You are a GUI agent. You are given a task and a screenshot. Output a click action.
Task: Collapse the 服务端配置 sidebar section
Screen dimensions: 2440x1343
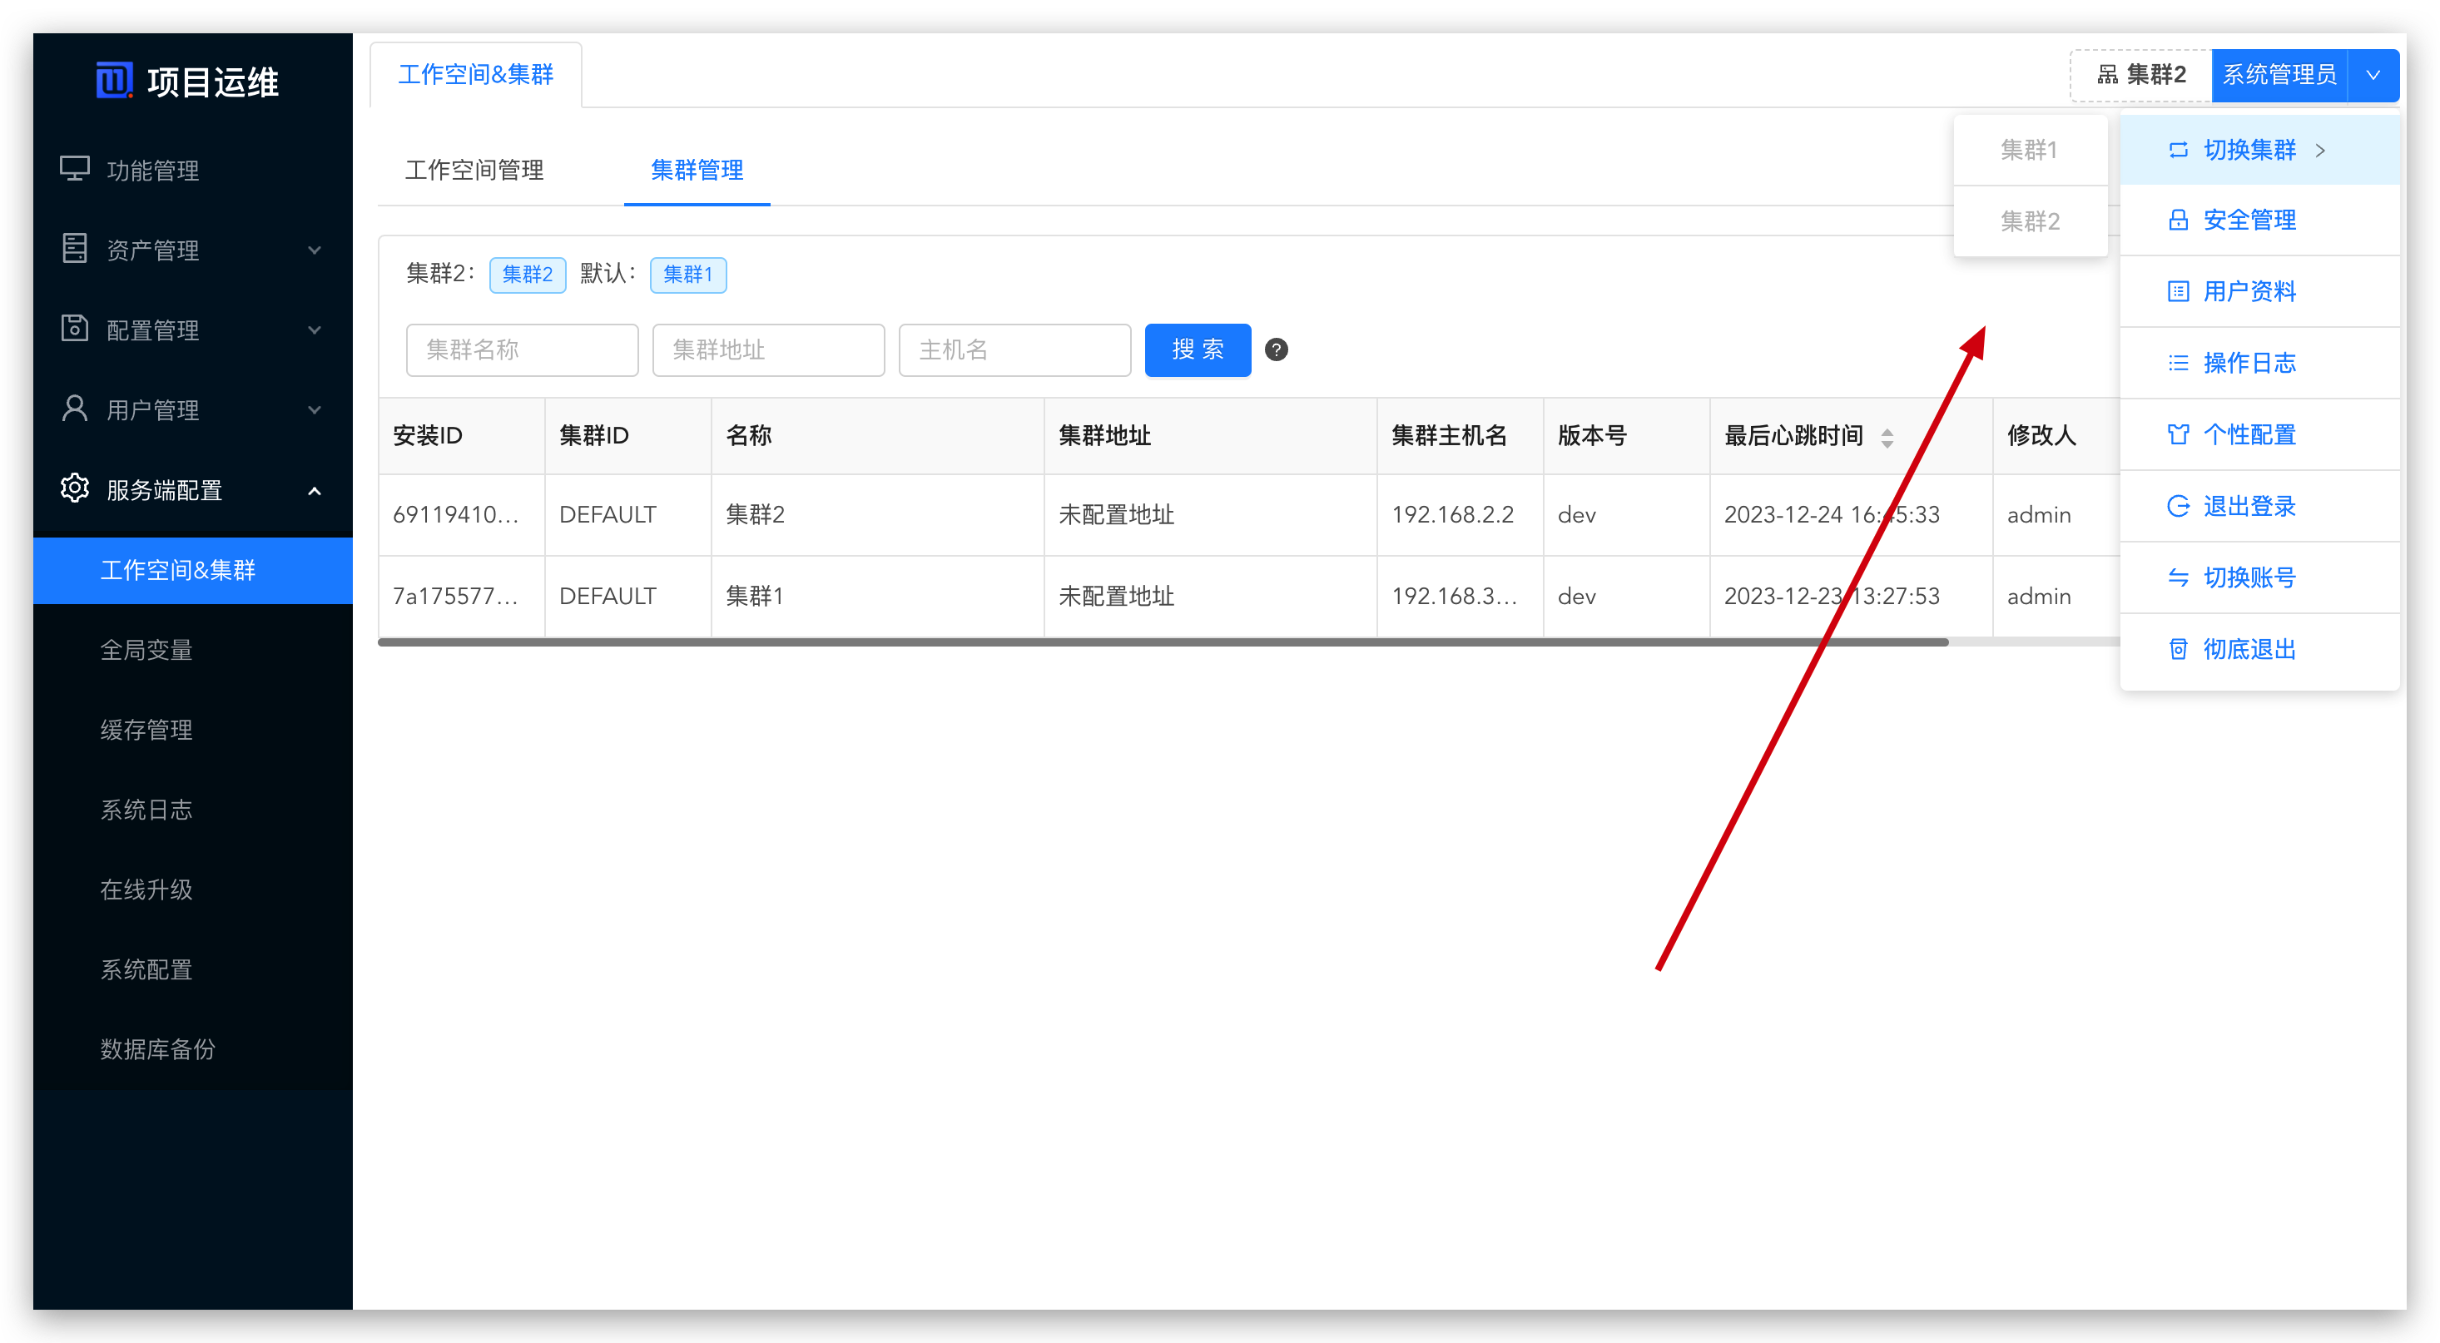315,492
